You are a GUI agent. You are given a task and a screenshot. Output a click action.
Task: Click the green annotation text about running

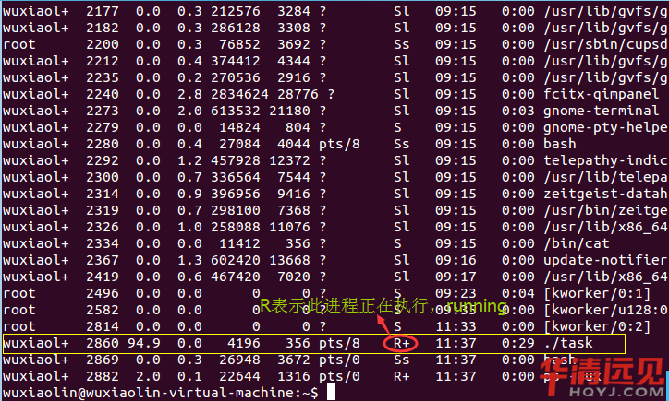click(x=383, y=305)
